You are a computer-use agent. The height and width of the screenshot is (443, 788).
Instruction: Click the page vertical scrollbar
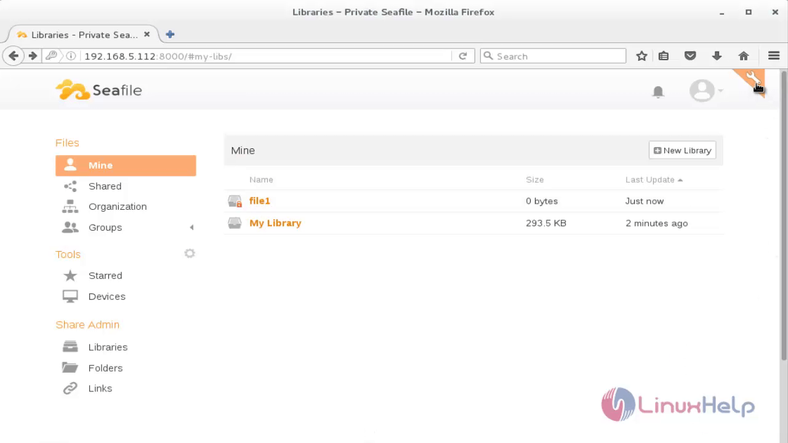pos(784,215)
